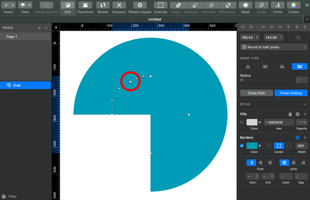Click align right edges icon
Screen dimensions: 310x200
[280, 27]
